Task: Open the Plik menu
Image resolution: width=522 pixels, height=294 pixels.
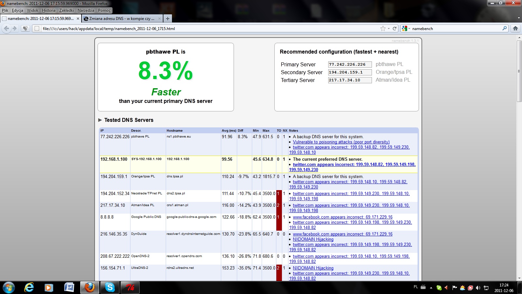Action: coord(5,10)
